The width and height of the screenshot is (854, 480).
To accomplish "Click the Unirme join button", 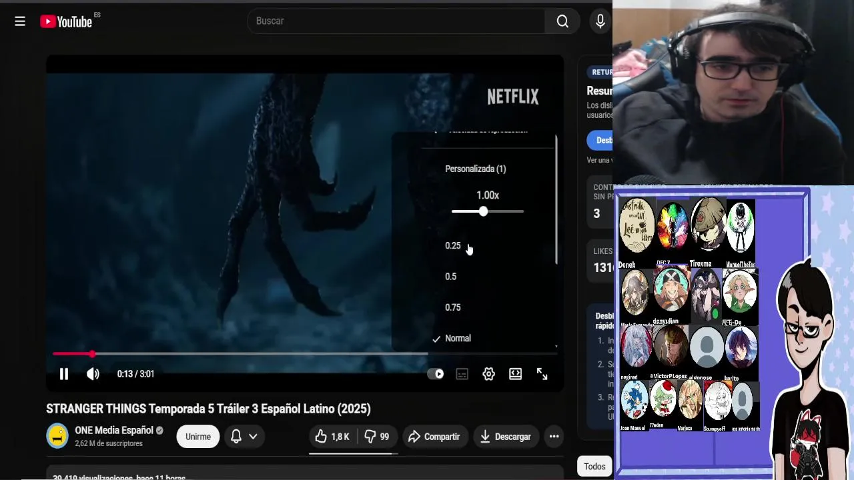I will [198, 437].
